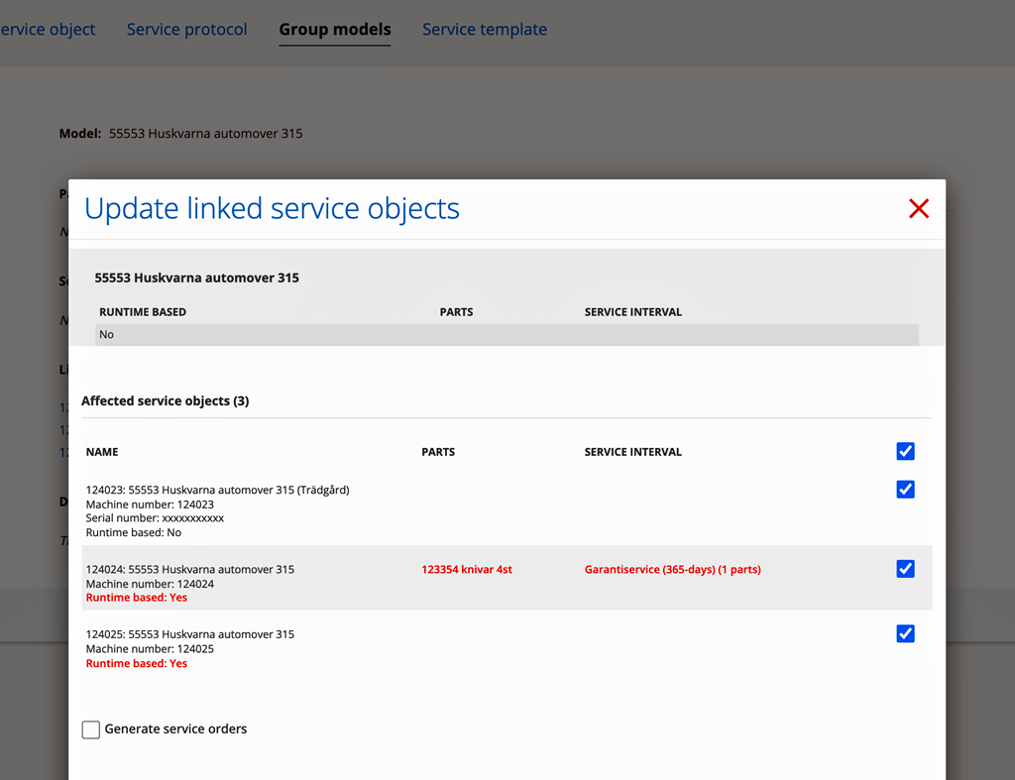Go to the Service object tab

[48, 29]
